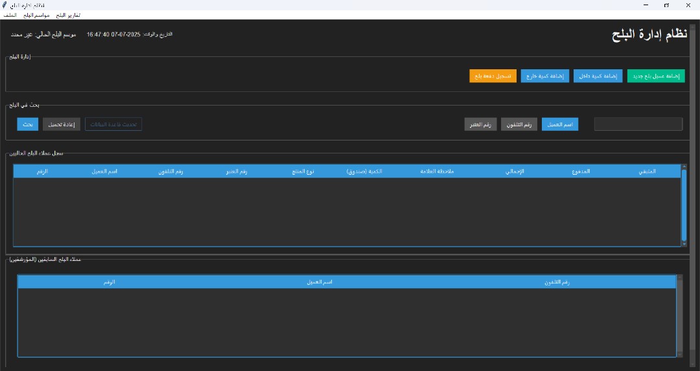Click the الإجمالي column header
700x371 pixels.
[x=515, y=172]
